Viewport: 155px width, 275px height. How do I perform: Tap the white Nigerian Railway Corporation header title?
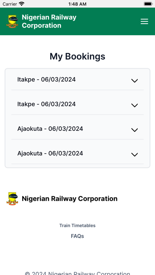pyautogui.click(x=49, y=21)
